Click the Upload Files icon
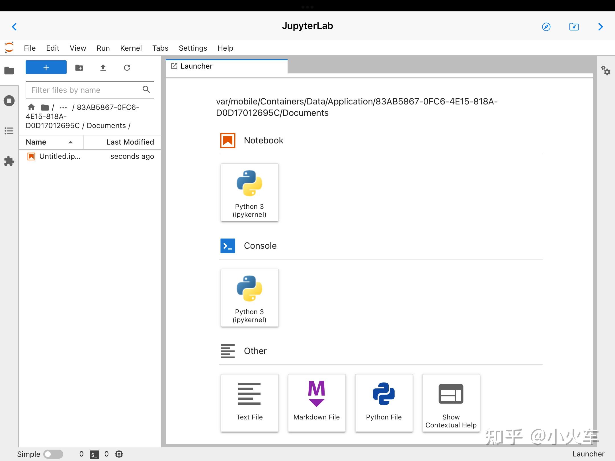 pos(103,68)
